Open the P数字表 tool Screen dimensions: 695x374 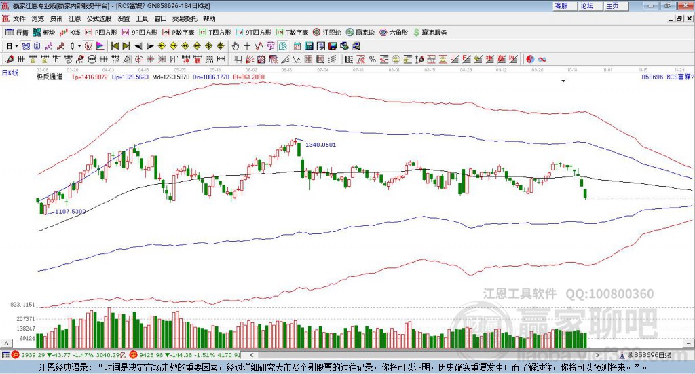(179, 33)
